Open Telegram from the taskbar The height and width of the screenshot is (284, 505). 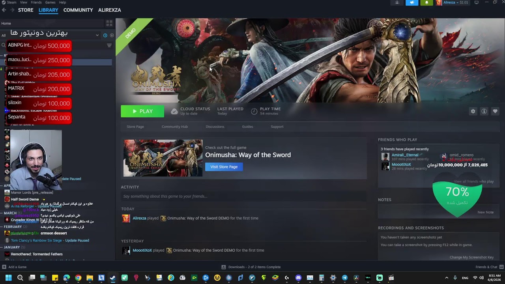[344, 278]
